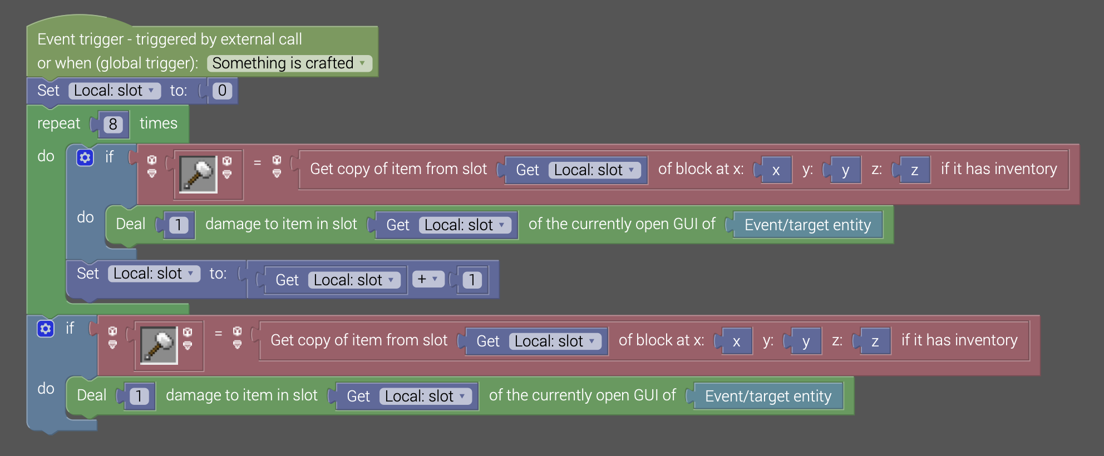The image size is (1104, 456).
Task: Select the z coordinate block in the bottom if condition
Action: pyautogui.click(x=875, y=341)
